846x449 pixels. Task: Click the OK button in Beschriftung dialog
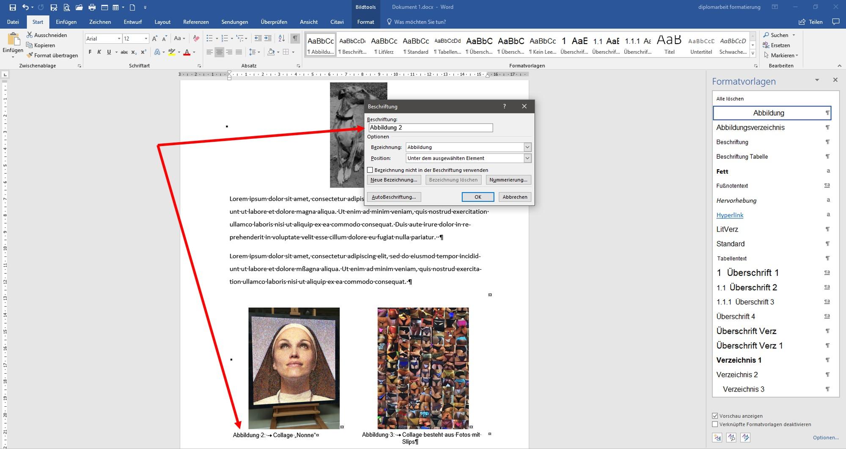(478, 197)
